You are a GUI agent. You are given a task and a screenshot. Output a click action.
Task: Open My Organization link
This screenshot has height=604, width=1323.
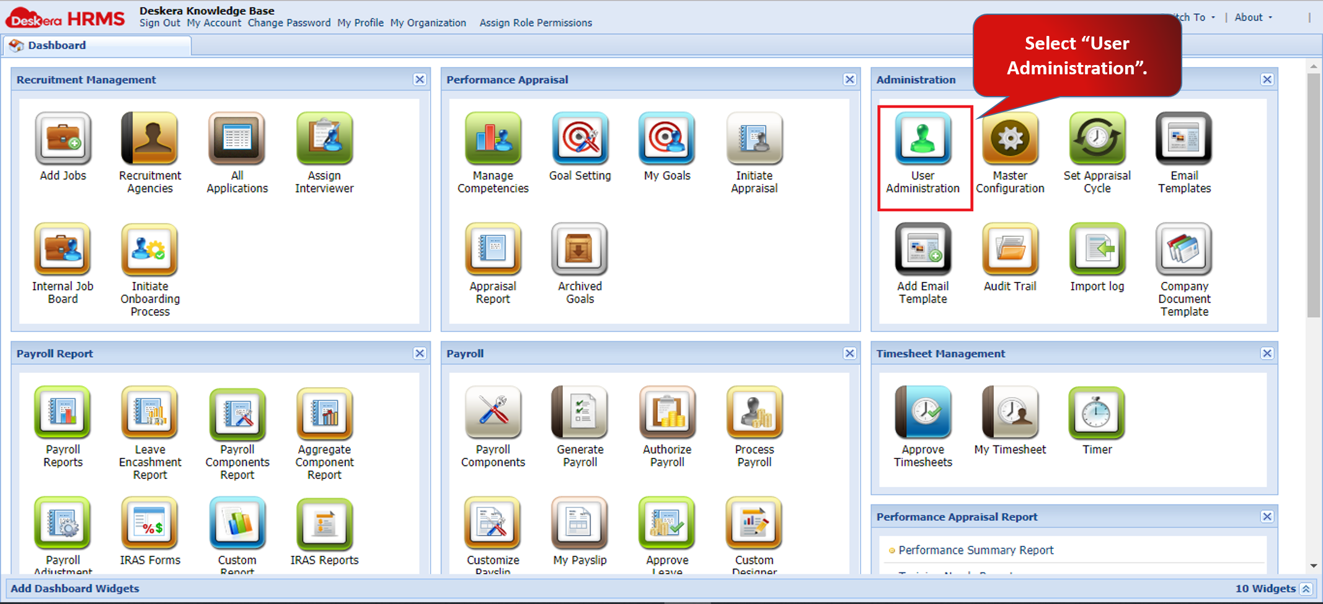[428, 23]
